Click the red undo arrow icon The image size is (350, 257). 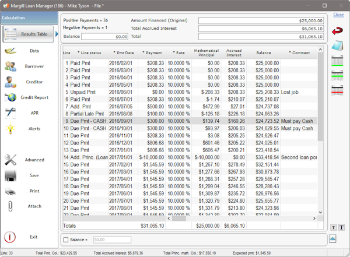click(x=337, y=30)
